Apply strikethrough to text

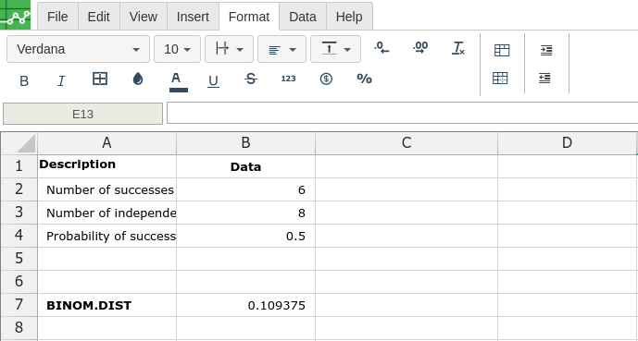click(251, 79)
